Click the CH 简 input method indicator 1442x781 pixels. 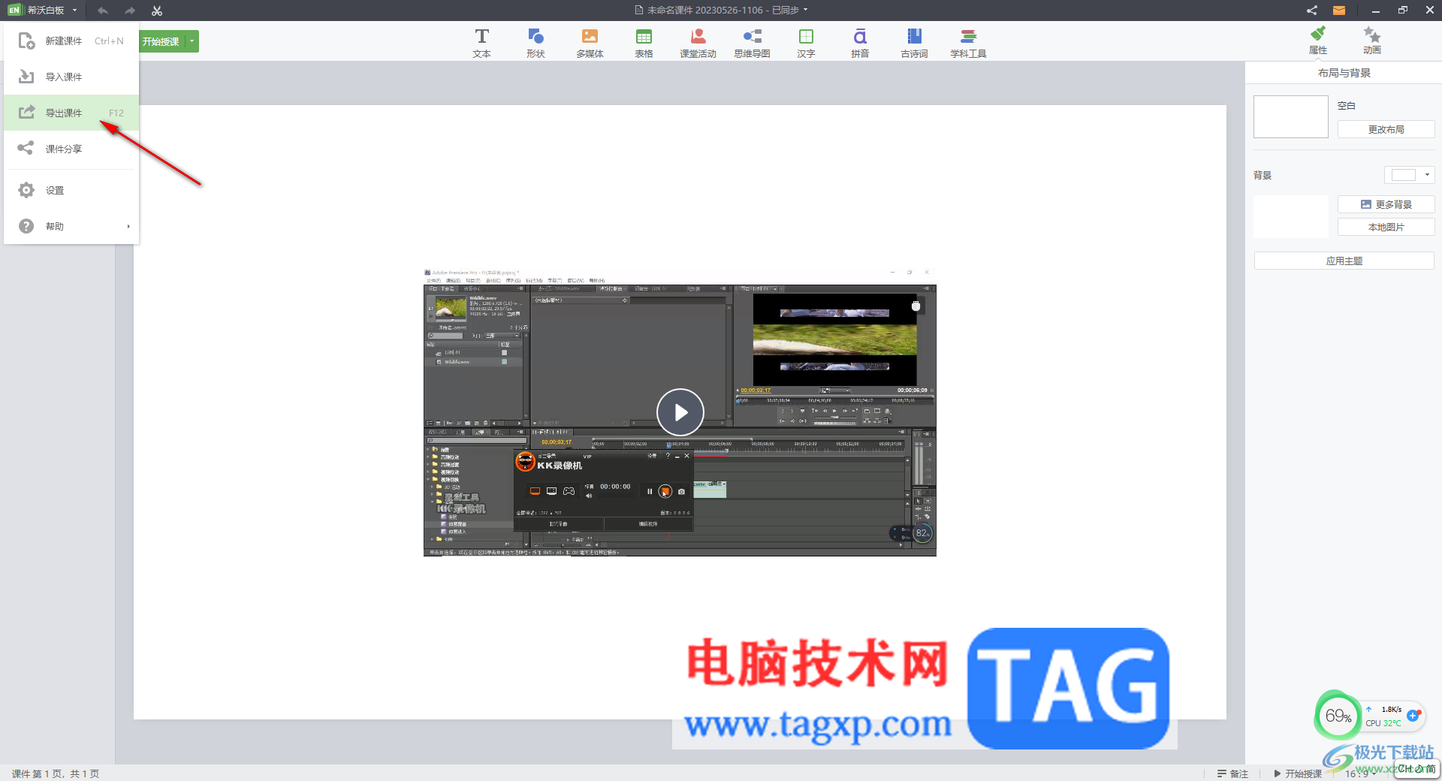tap(1416, 769)
